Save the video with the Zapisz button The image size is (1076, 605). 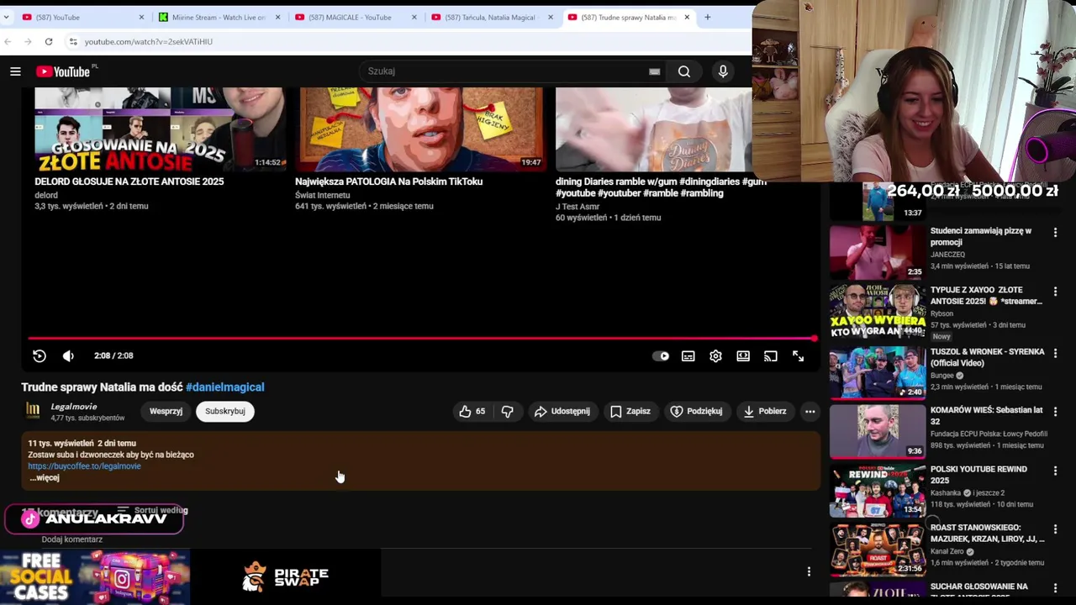pyautogui.click(x=630, y=411)
